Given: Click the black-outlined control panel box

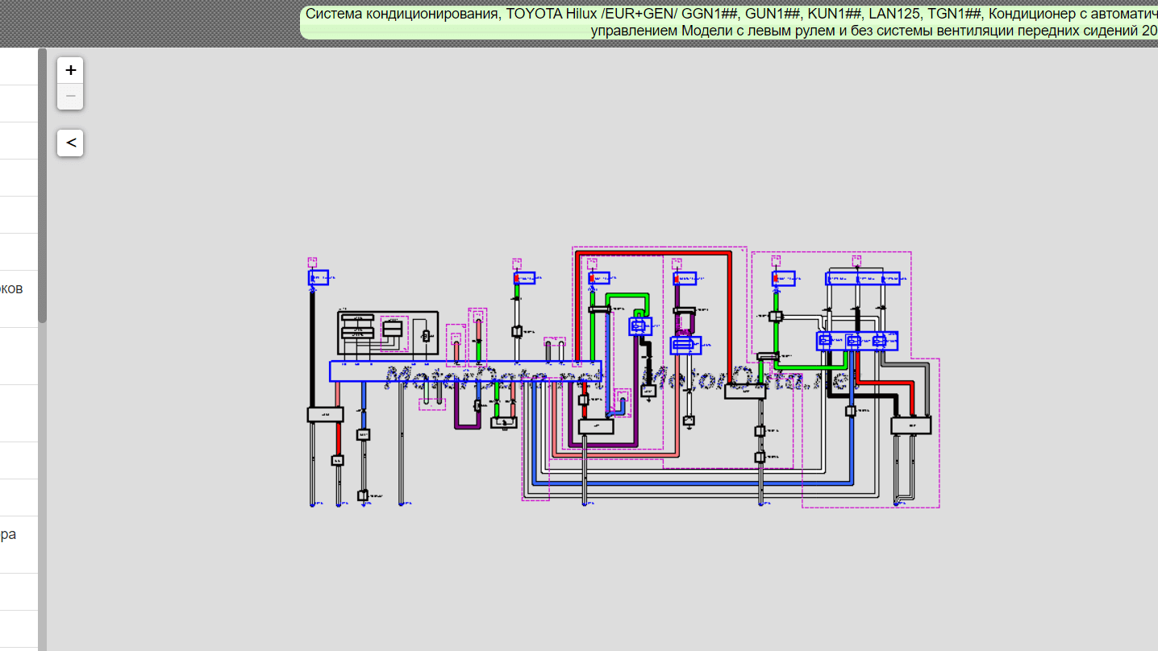Looking at the screenshot, I should pyautogui.click(x=387, y=333).
